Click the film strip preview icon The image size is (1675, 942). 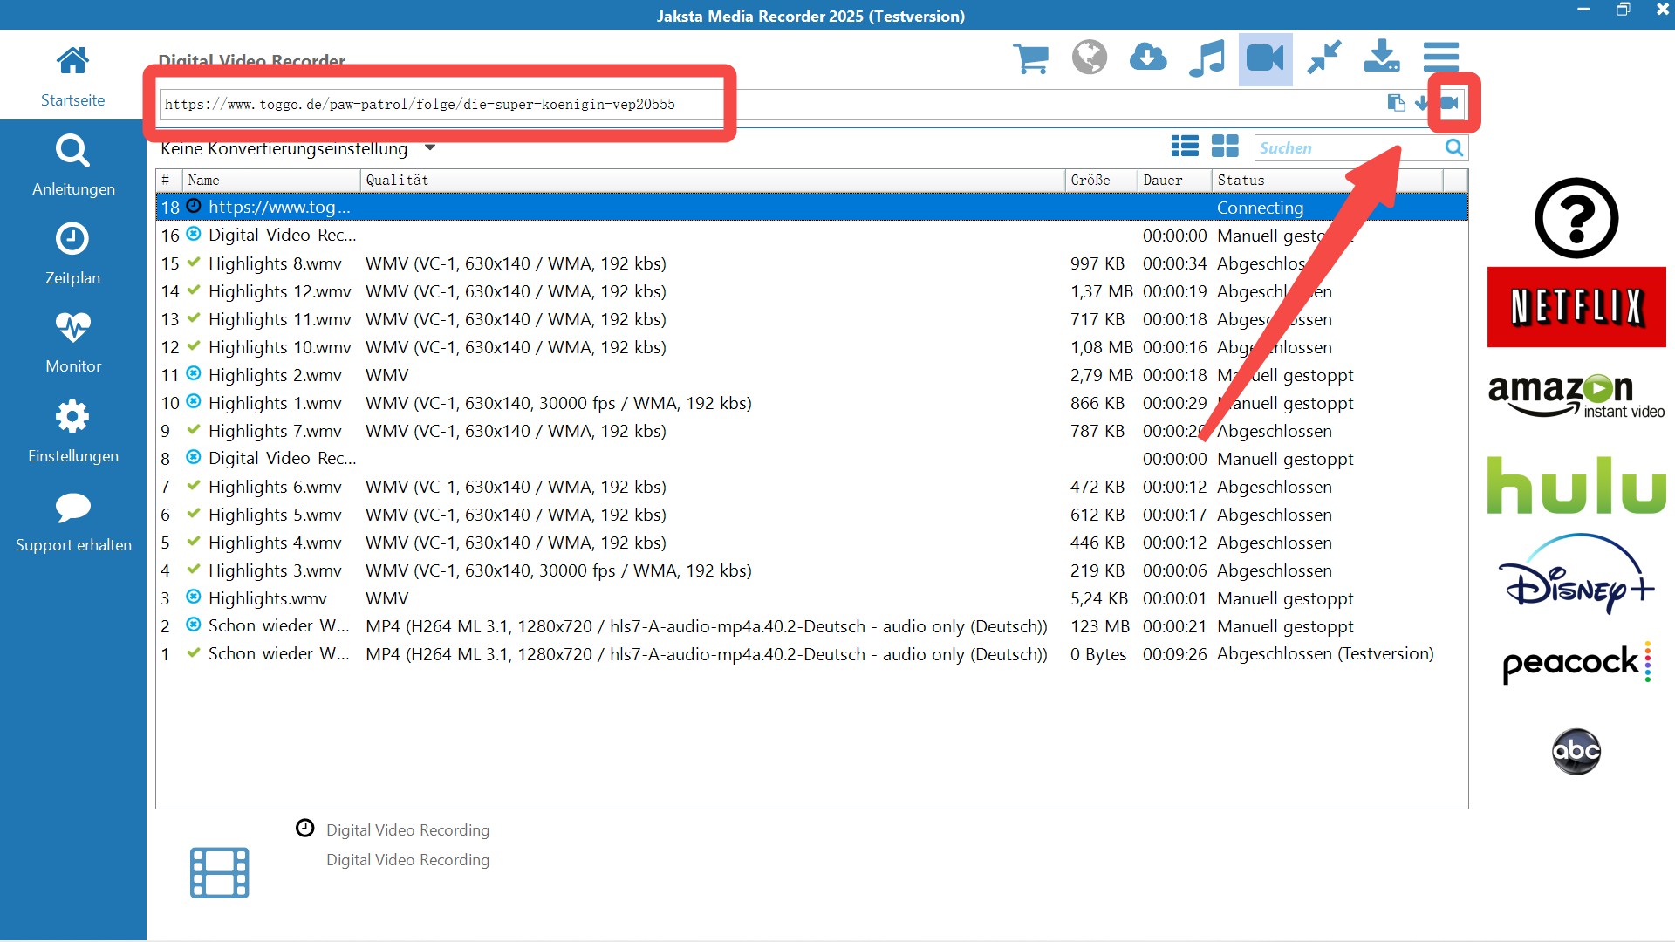tap(219, 872)
